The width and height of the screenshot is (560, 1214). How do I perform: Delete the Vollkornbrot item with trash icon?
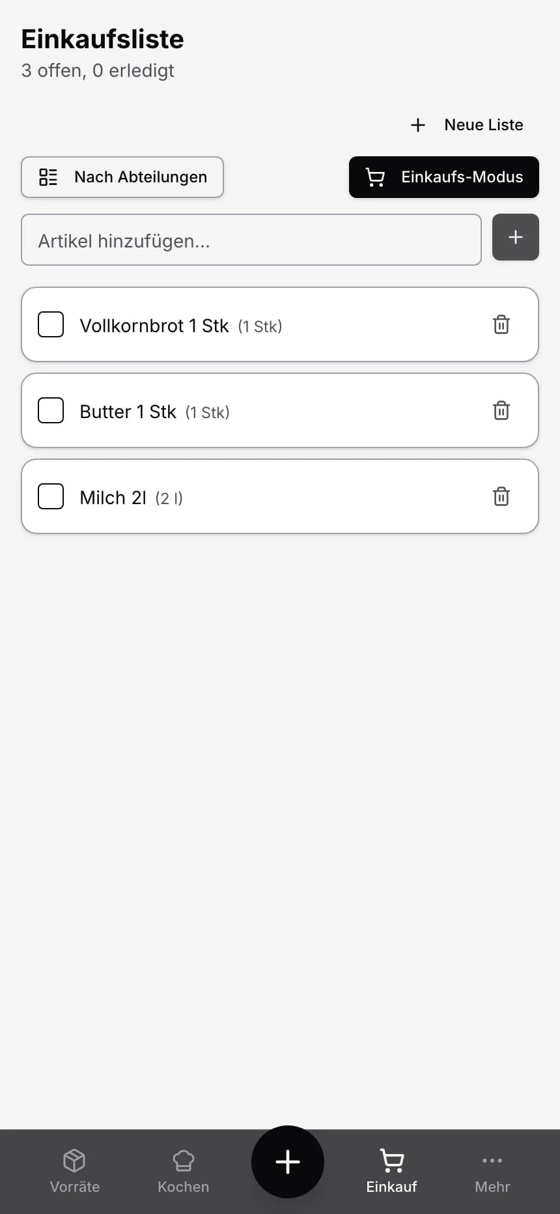tap(501, 324)
